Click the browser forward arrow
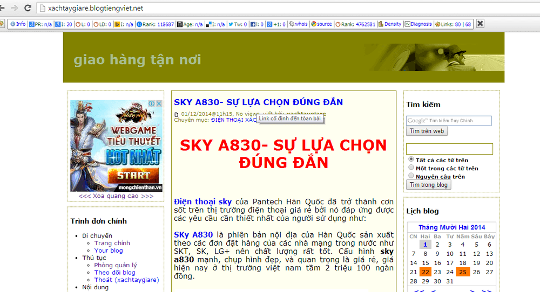The width and height of the screenshot is (540, 292). point(15,8)
